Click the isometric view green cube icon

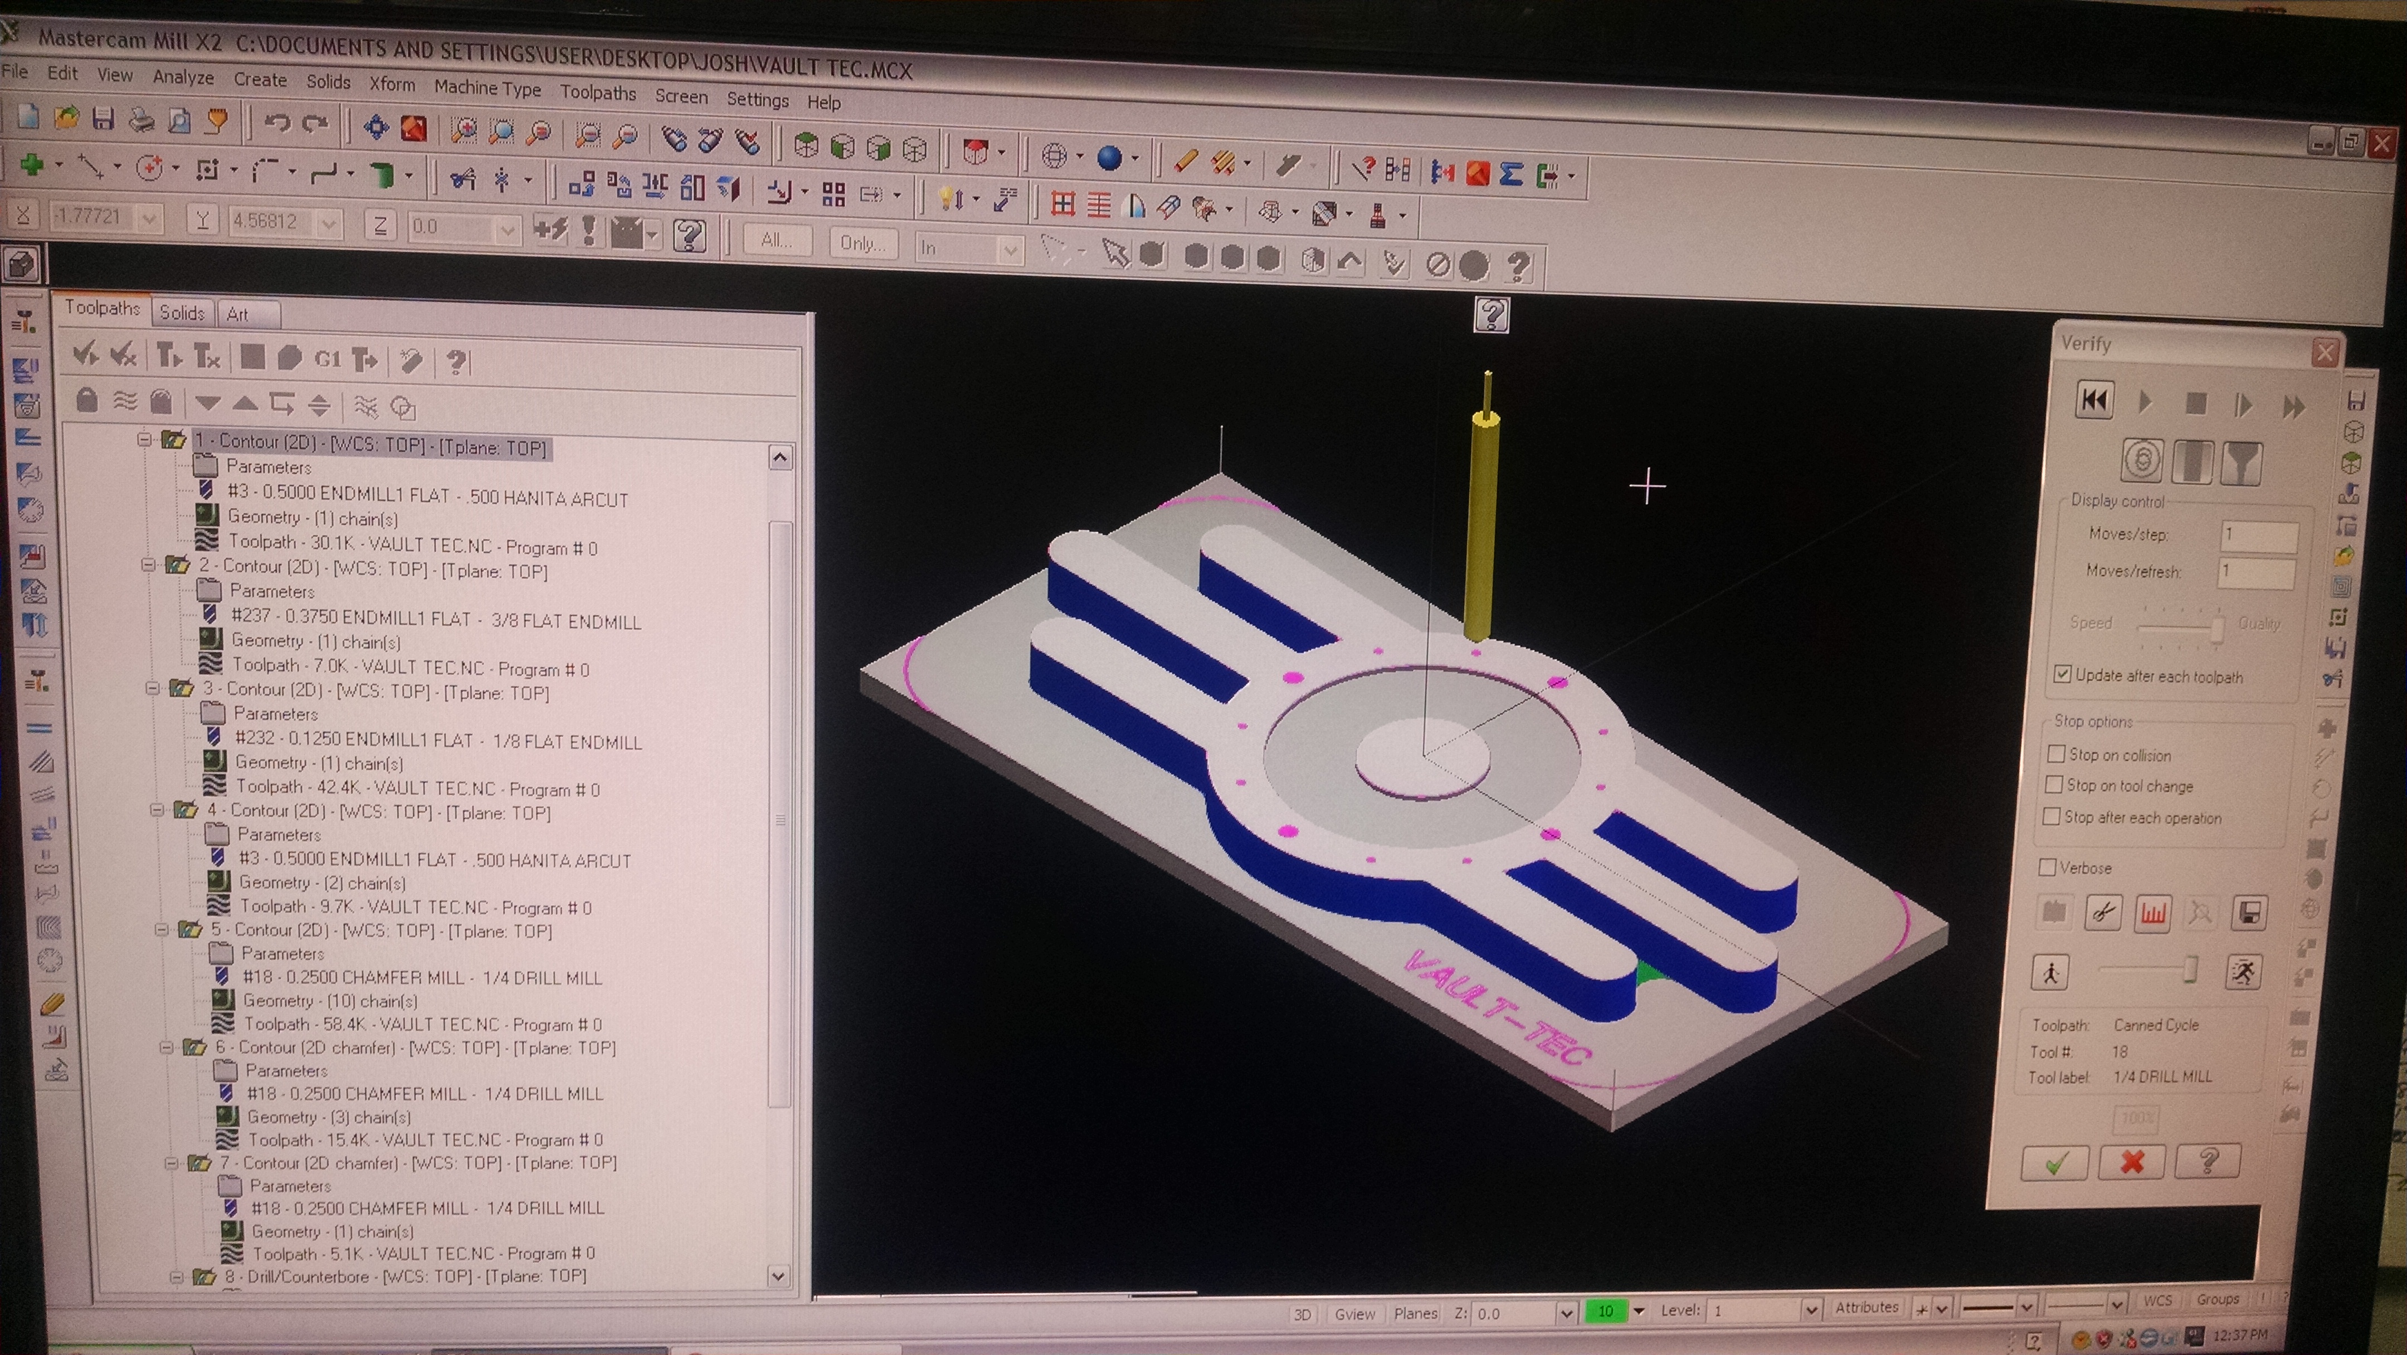tap(806, 146)
